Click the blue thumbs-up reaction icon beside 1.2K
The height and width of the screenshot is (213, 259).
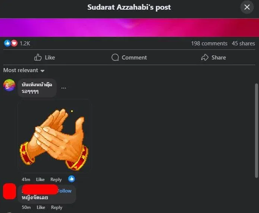(7, 43)
